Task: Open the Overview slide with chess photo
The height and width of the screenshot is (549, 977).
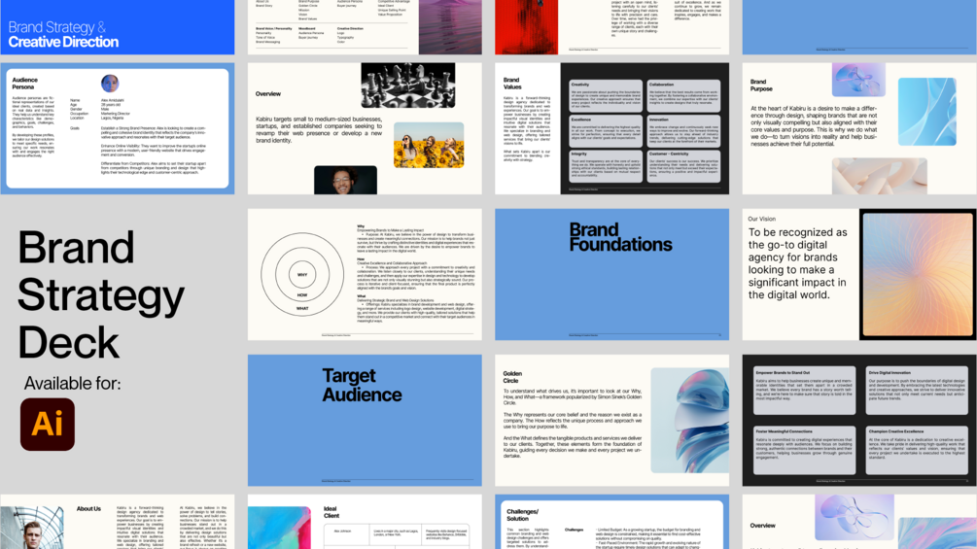Action: pos(365,128)
